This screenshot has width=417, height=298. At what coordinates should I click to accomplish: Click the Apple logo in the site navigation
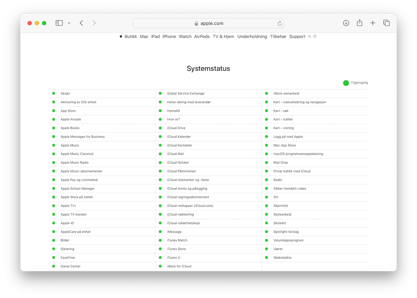coord(121,36)
